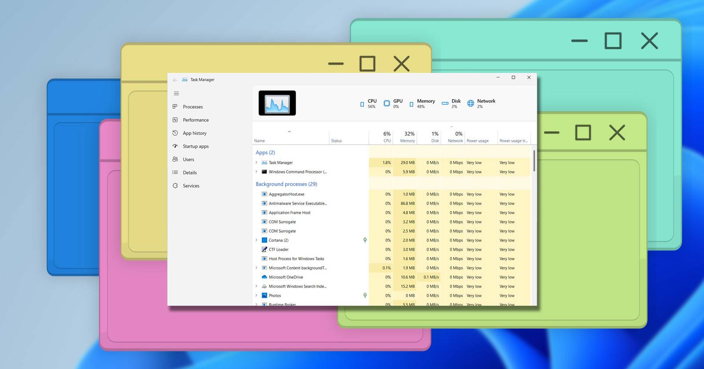Click the 29.0 MB memory cell
Image resolution: width=704 pixels, height=369 pixels.
tap(405, 163)
